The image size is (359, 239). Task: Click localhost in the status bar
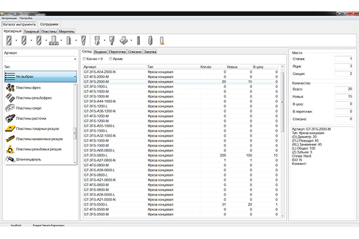[16, 225]
